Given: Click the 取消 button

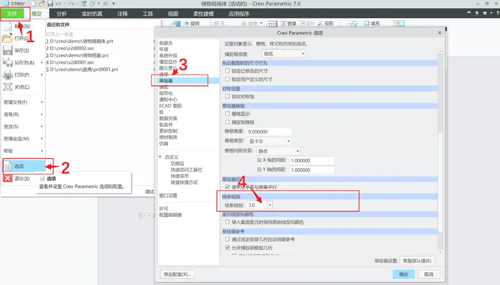Looking at the screenshot, I should 428,274.
